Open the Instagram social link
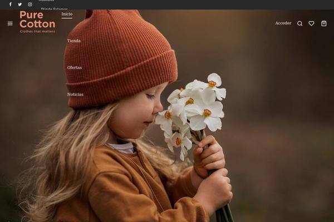Image resolution: width=334 pixels, height=222 pixels. pos(30,4)
